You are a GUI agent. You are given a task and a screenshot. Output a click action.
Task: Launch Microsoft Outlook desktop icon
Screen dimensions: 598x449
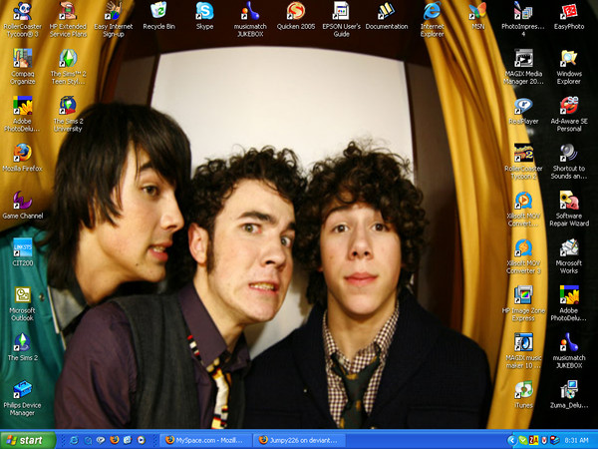pyautogui.click(x=23, y=294)
